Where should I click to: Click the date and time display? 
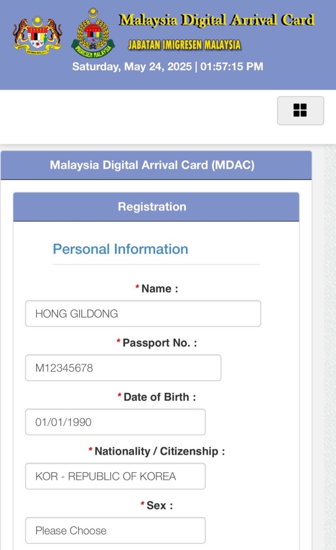click(x=167, y=67)
